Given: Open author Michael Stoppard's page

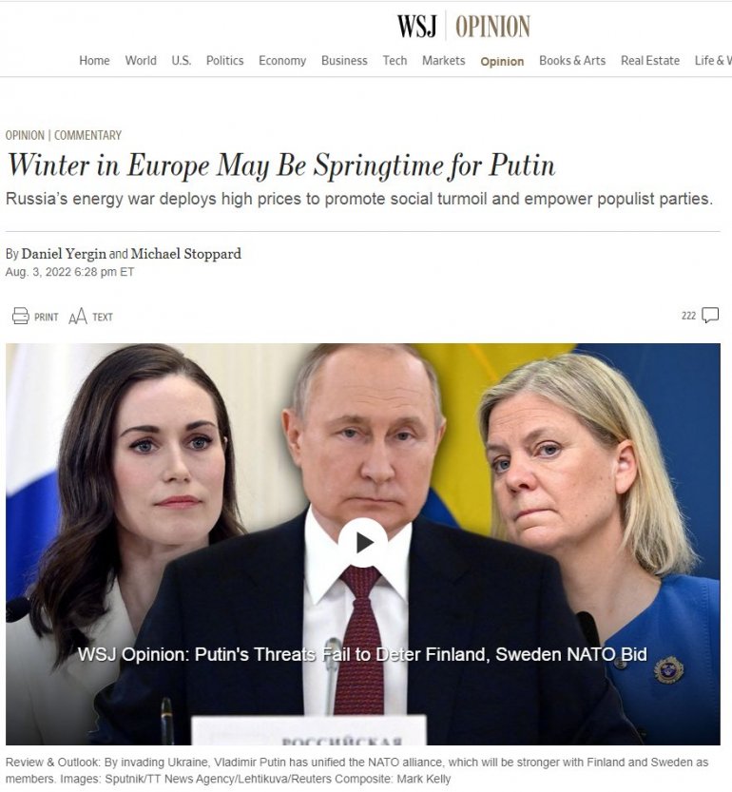Looking at the screenshot, I should click(x=186, y=254).
